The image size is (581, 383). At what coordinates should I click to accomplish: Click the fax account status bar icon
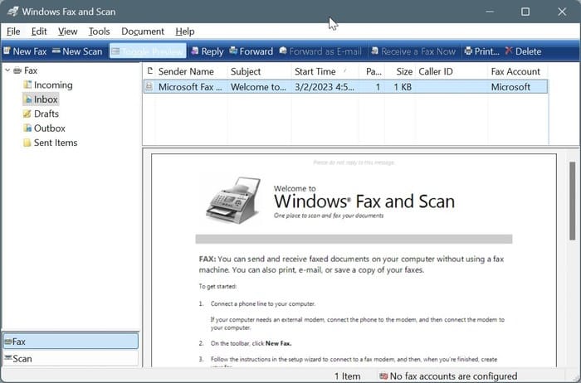click(x=383, y=376)
